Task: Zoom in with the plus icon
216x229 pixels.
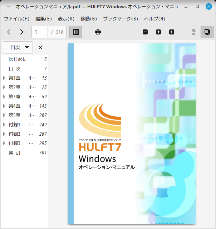Action: tap(158, 32)
